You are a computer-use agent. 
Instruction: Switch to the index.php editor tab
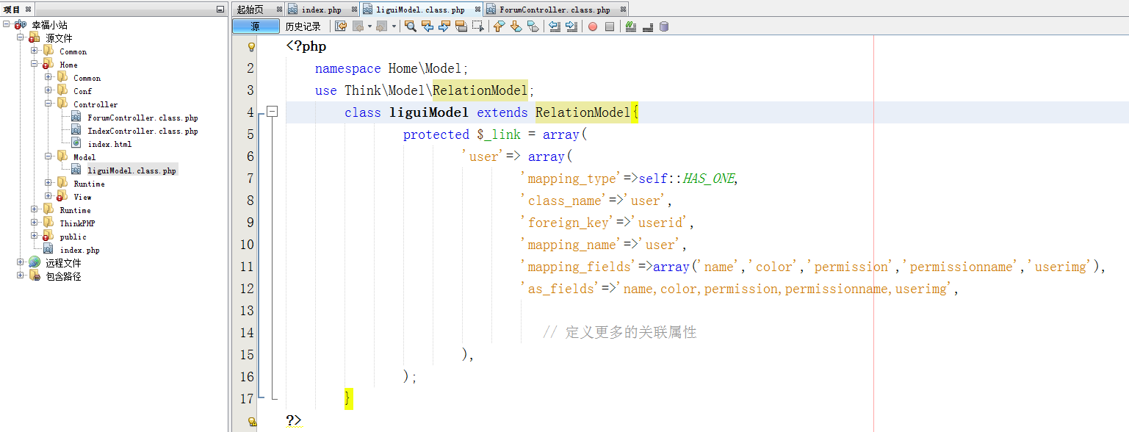(320, 10)
